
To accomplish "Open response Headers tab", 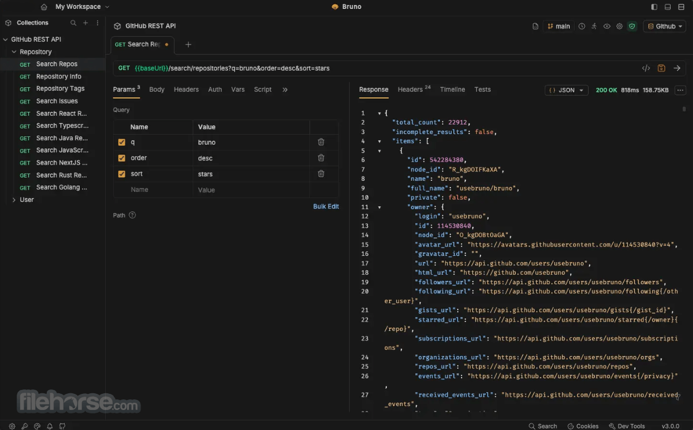I will [x=414, y=89].
